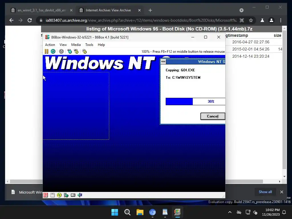Click the ACPI shutdown power icon
292x219 pixels.
point(61,51)
